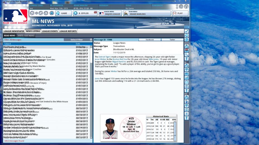Viewport: 259px width, 145px height.
Task: Click the search magnifier icon near help
Action: [181, 7]
